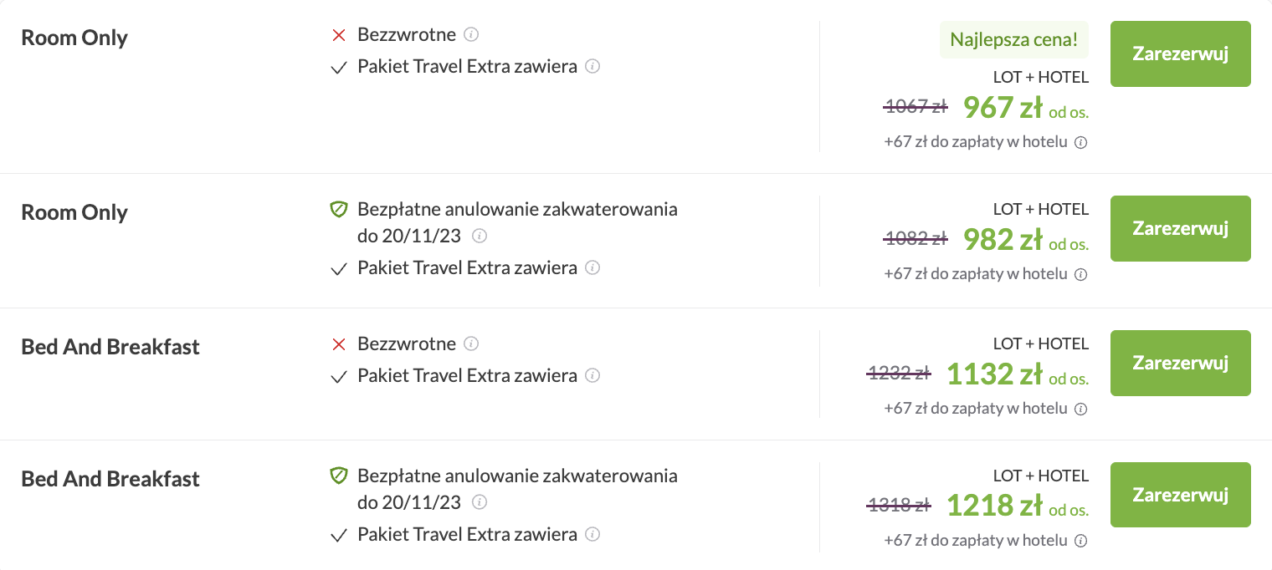The width and height of the screenshot is (1272, 570).
Task: Click hotel payment info icon in 1218 zł offer
Action: 1080,541
